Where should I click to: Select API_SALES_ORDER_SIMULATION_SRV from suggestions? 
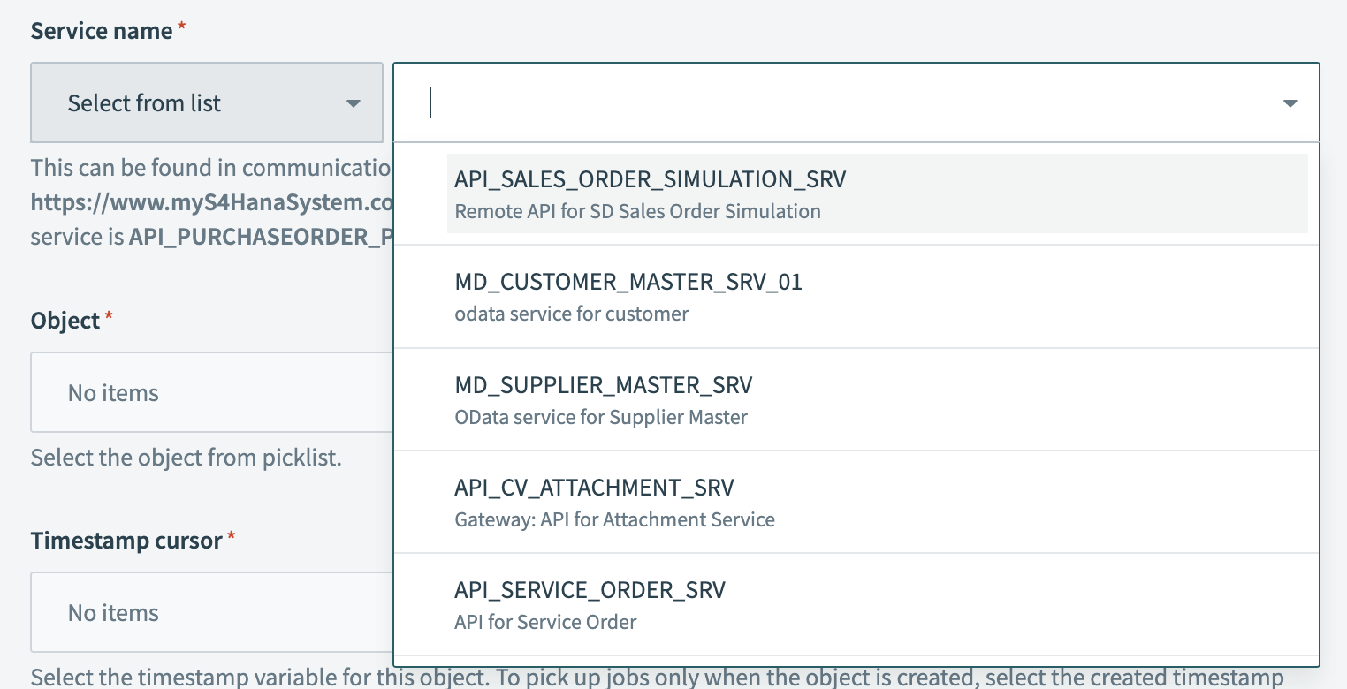click(649, 178)
